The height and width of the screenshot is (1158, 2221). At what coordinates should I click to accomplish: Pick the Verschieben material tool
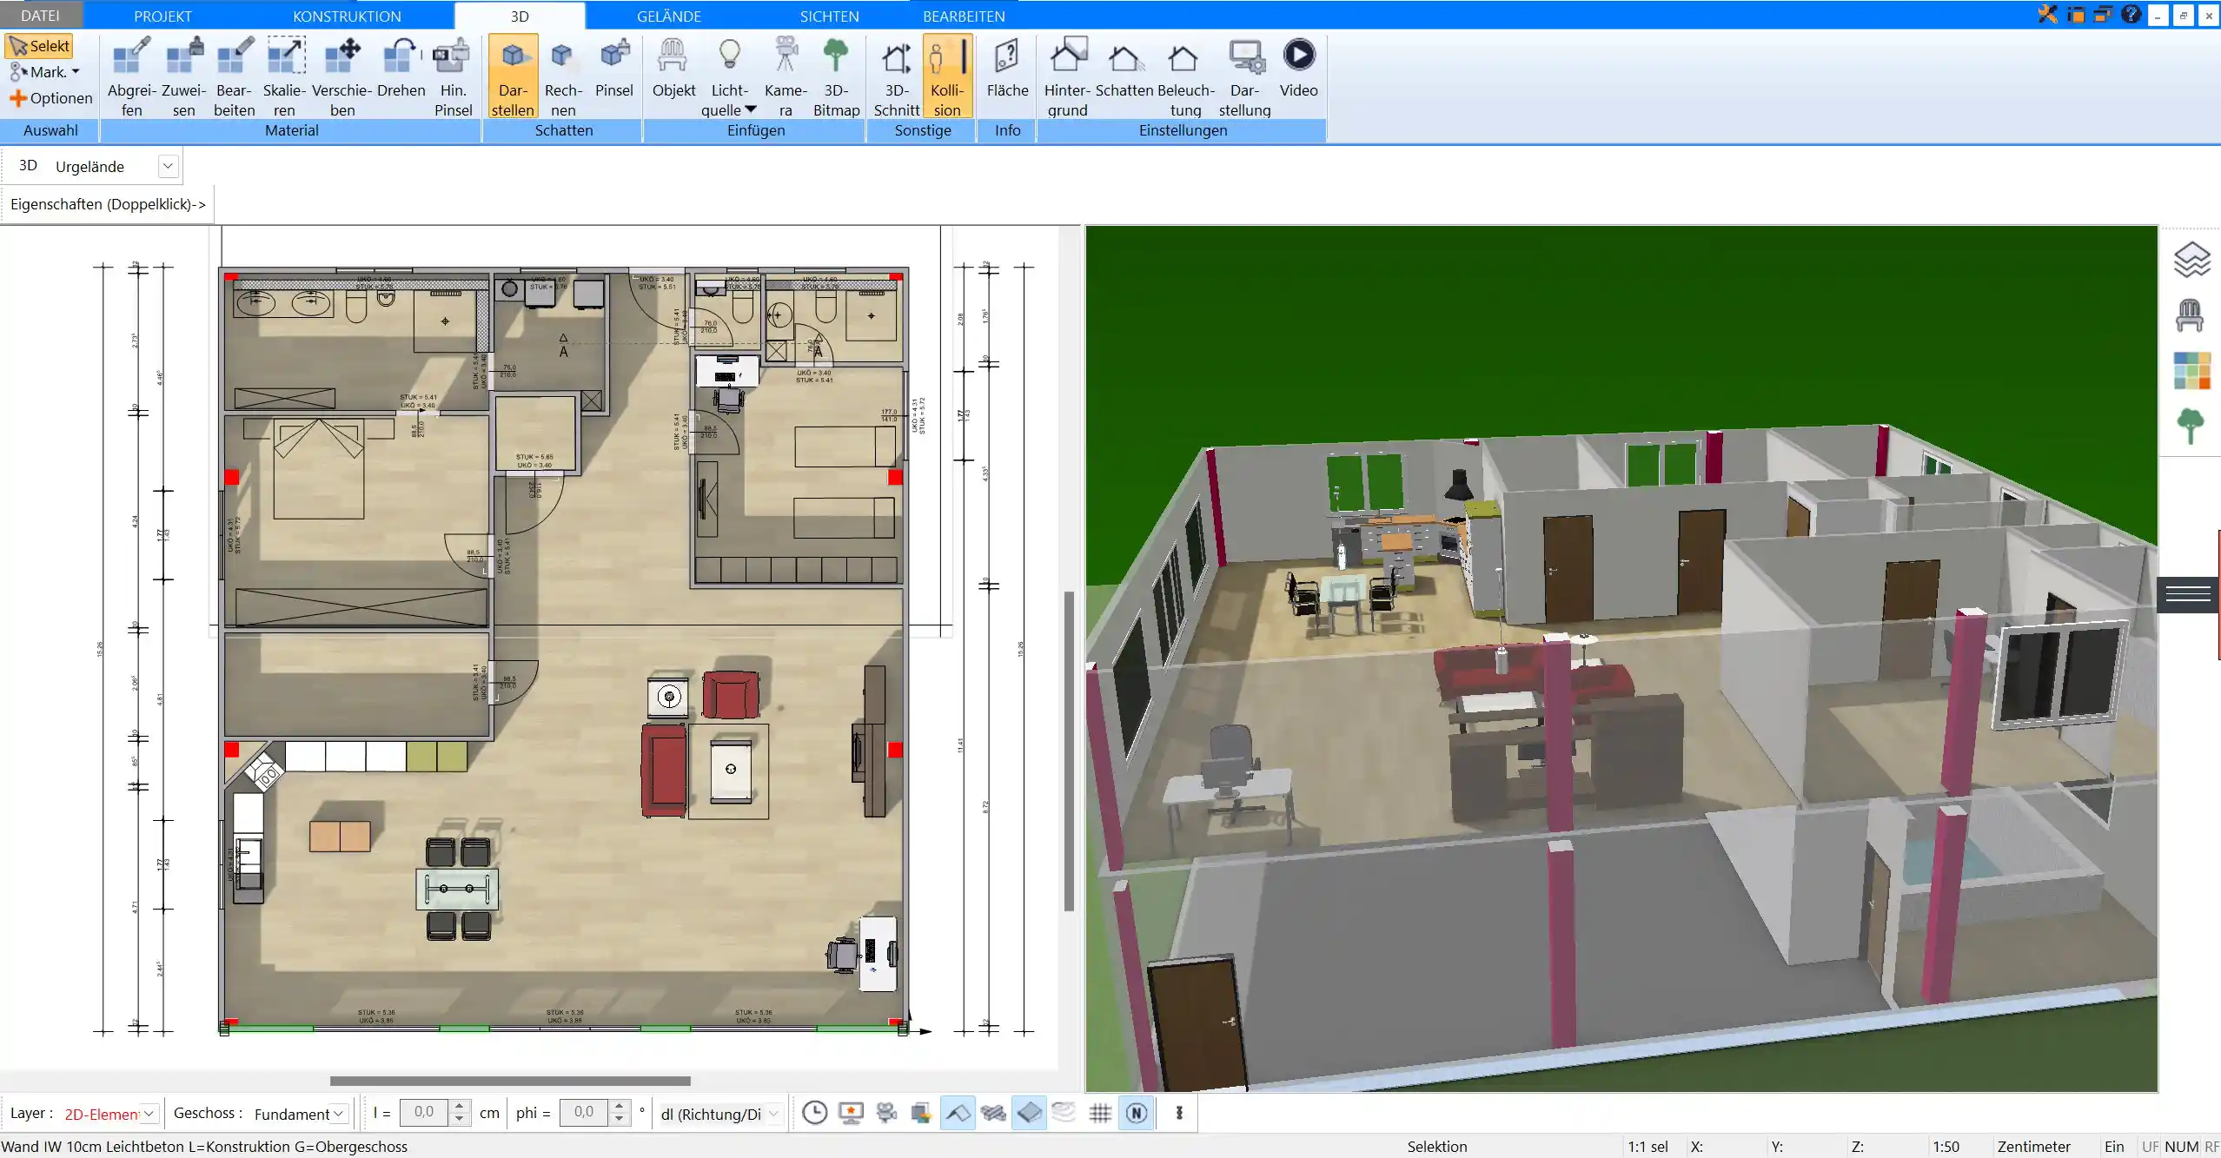[342, 76]
